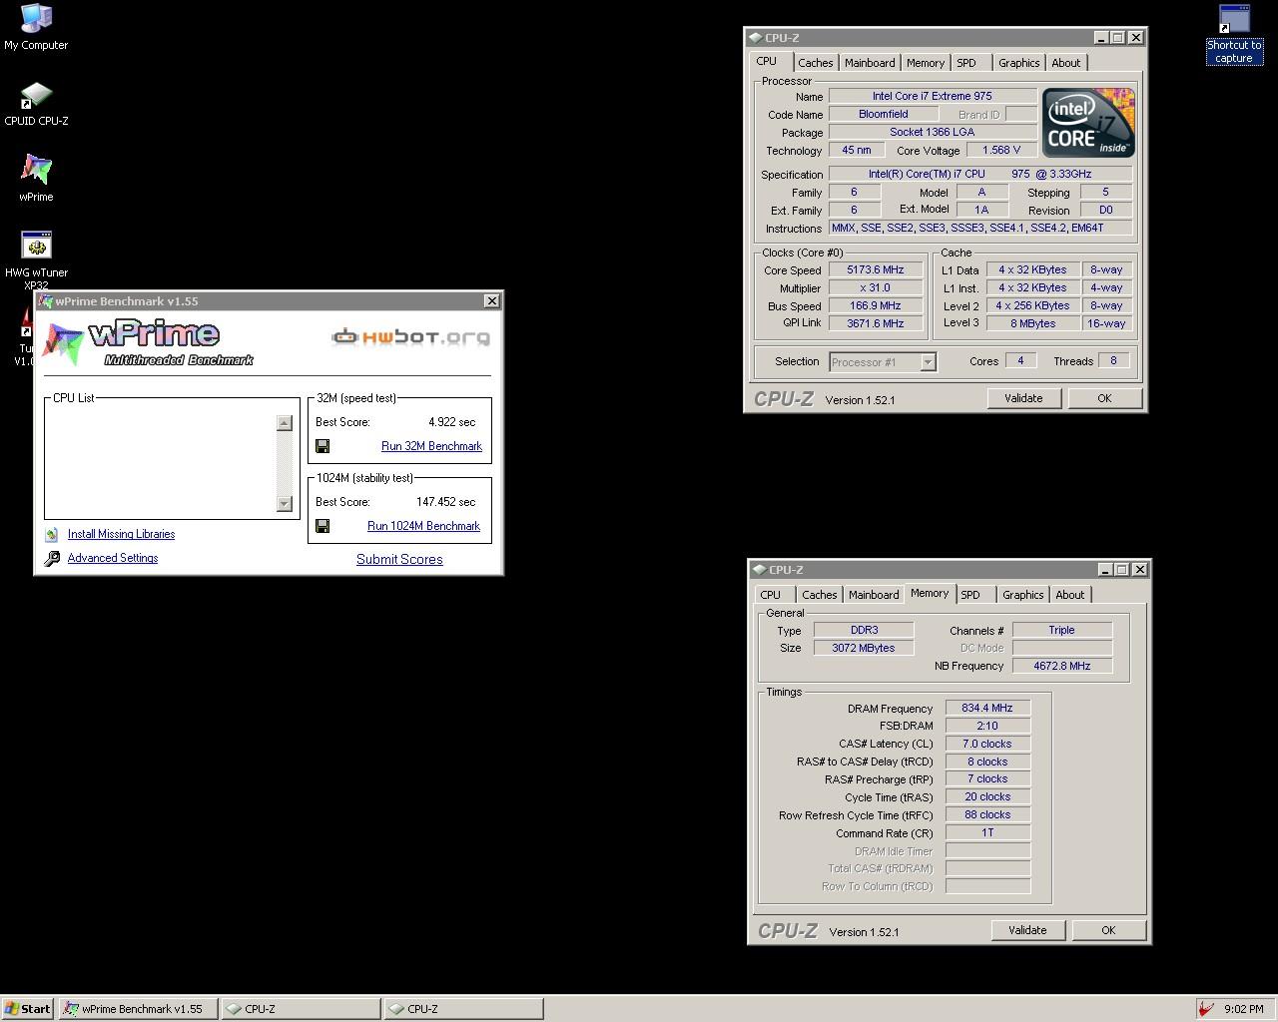Click the CAS# Latency value 7.0 clocks
This screenshot has width=1278, height=1022.
pos(987,745)
